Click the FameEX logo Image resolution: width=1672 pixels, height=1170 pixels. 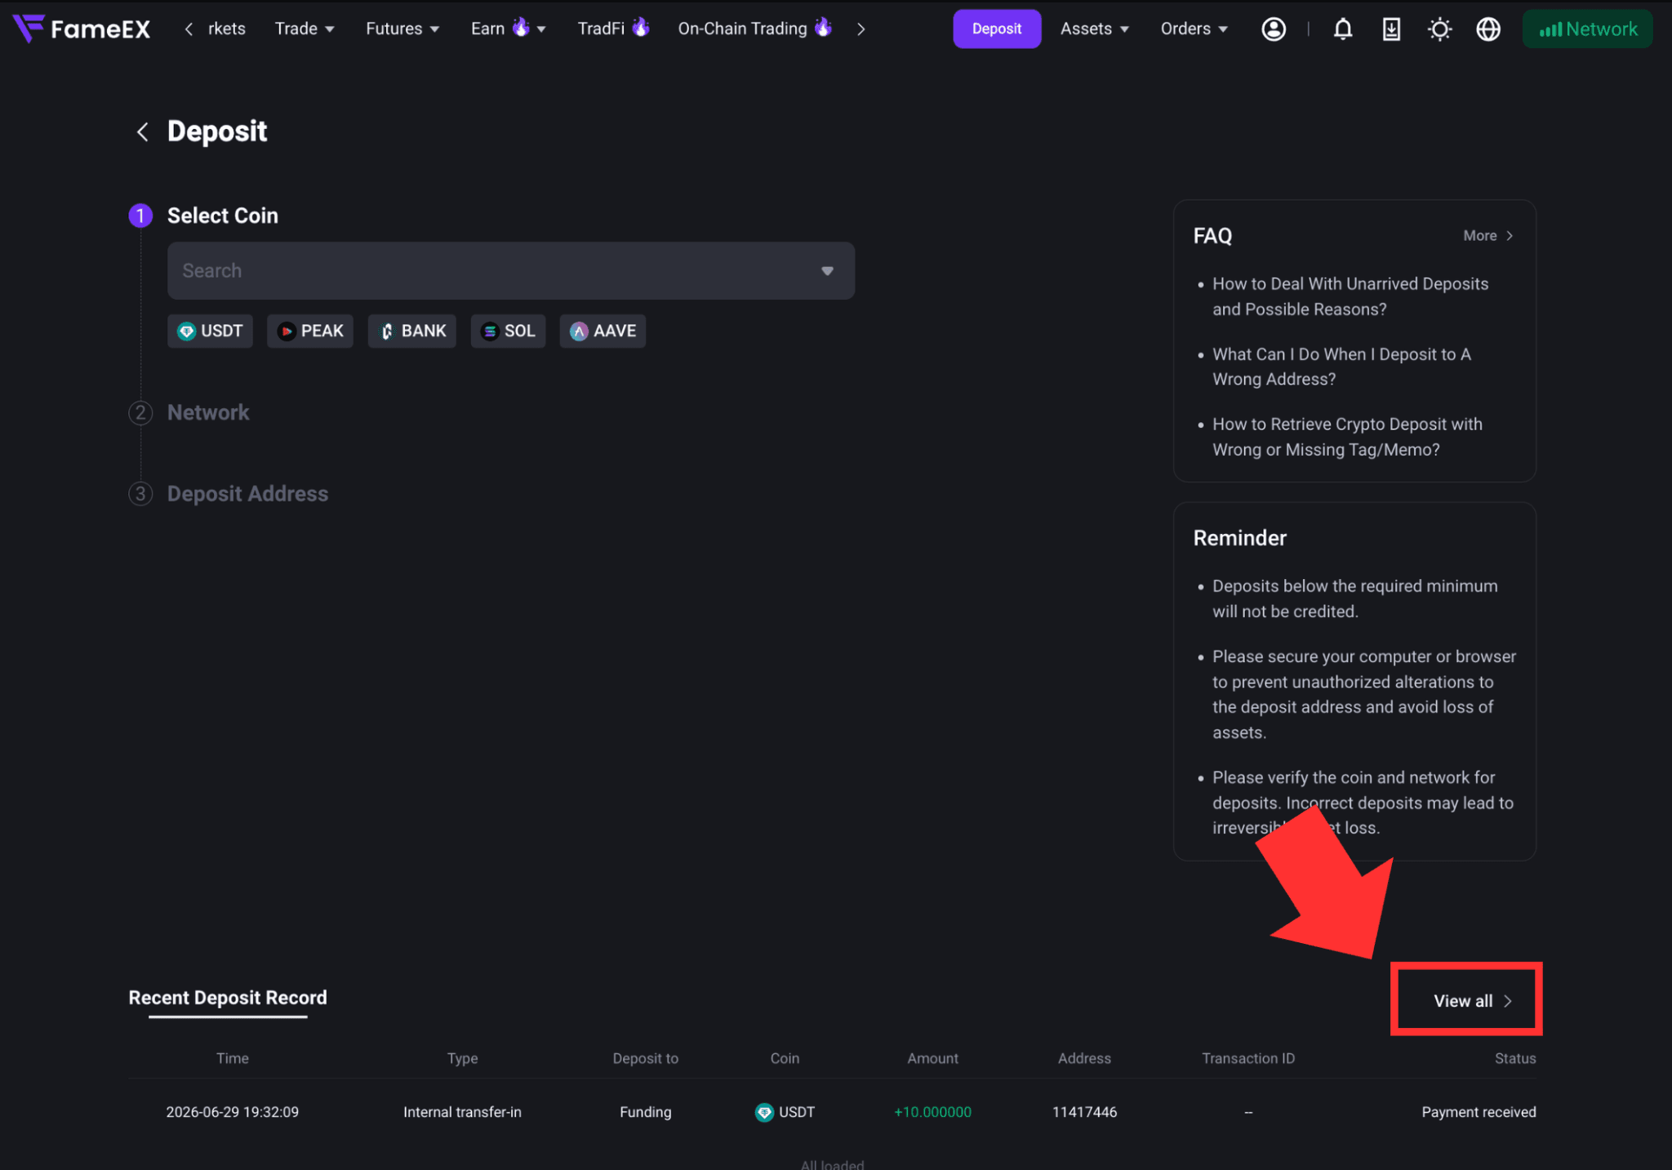click(x=82, y=29)
